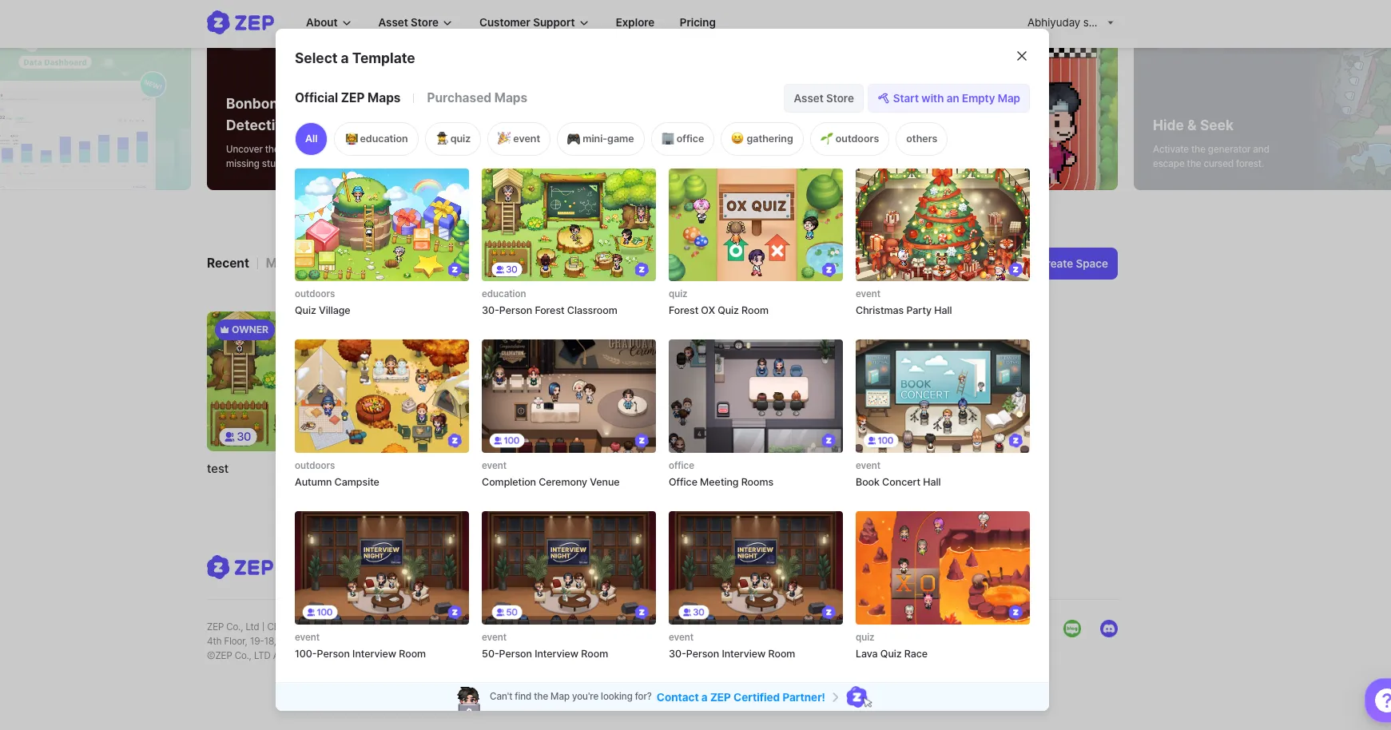Choose the Lava Quiz Race thumbnail
Viewport: 1391px width, 730px height.
click(x=942, y=567)
